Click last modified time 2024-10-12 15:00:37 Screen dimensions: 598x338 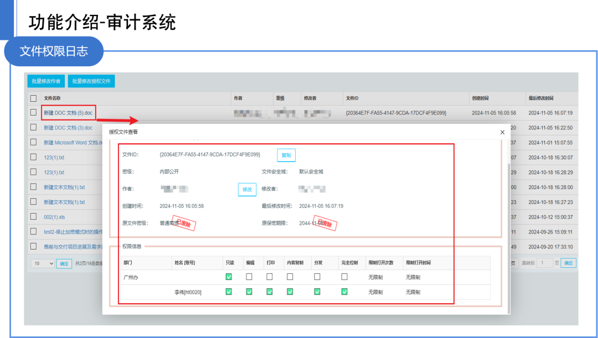(550, 217)
